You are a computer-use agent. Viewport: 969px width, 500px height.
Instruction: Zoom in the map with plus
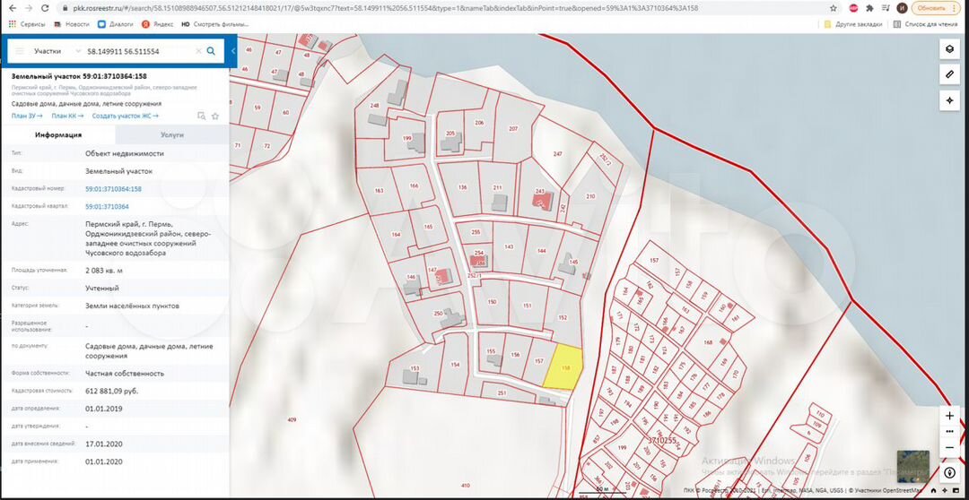click(949, 416)
